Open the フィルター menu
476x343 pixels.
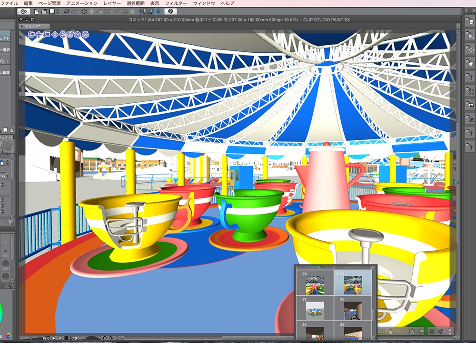(176, 3)
